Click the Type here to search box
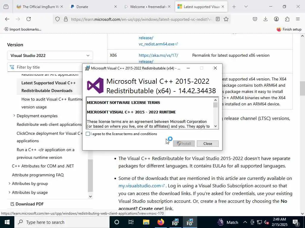The height and width of the screenshot is (228, 305). (x=62, y=222)
